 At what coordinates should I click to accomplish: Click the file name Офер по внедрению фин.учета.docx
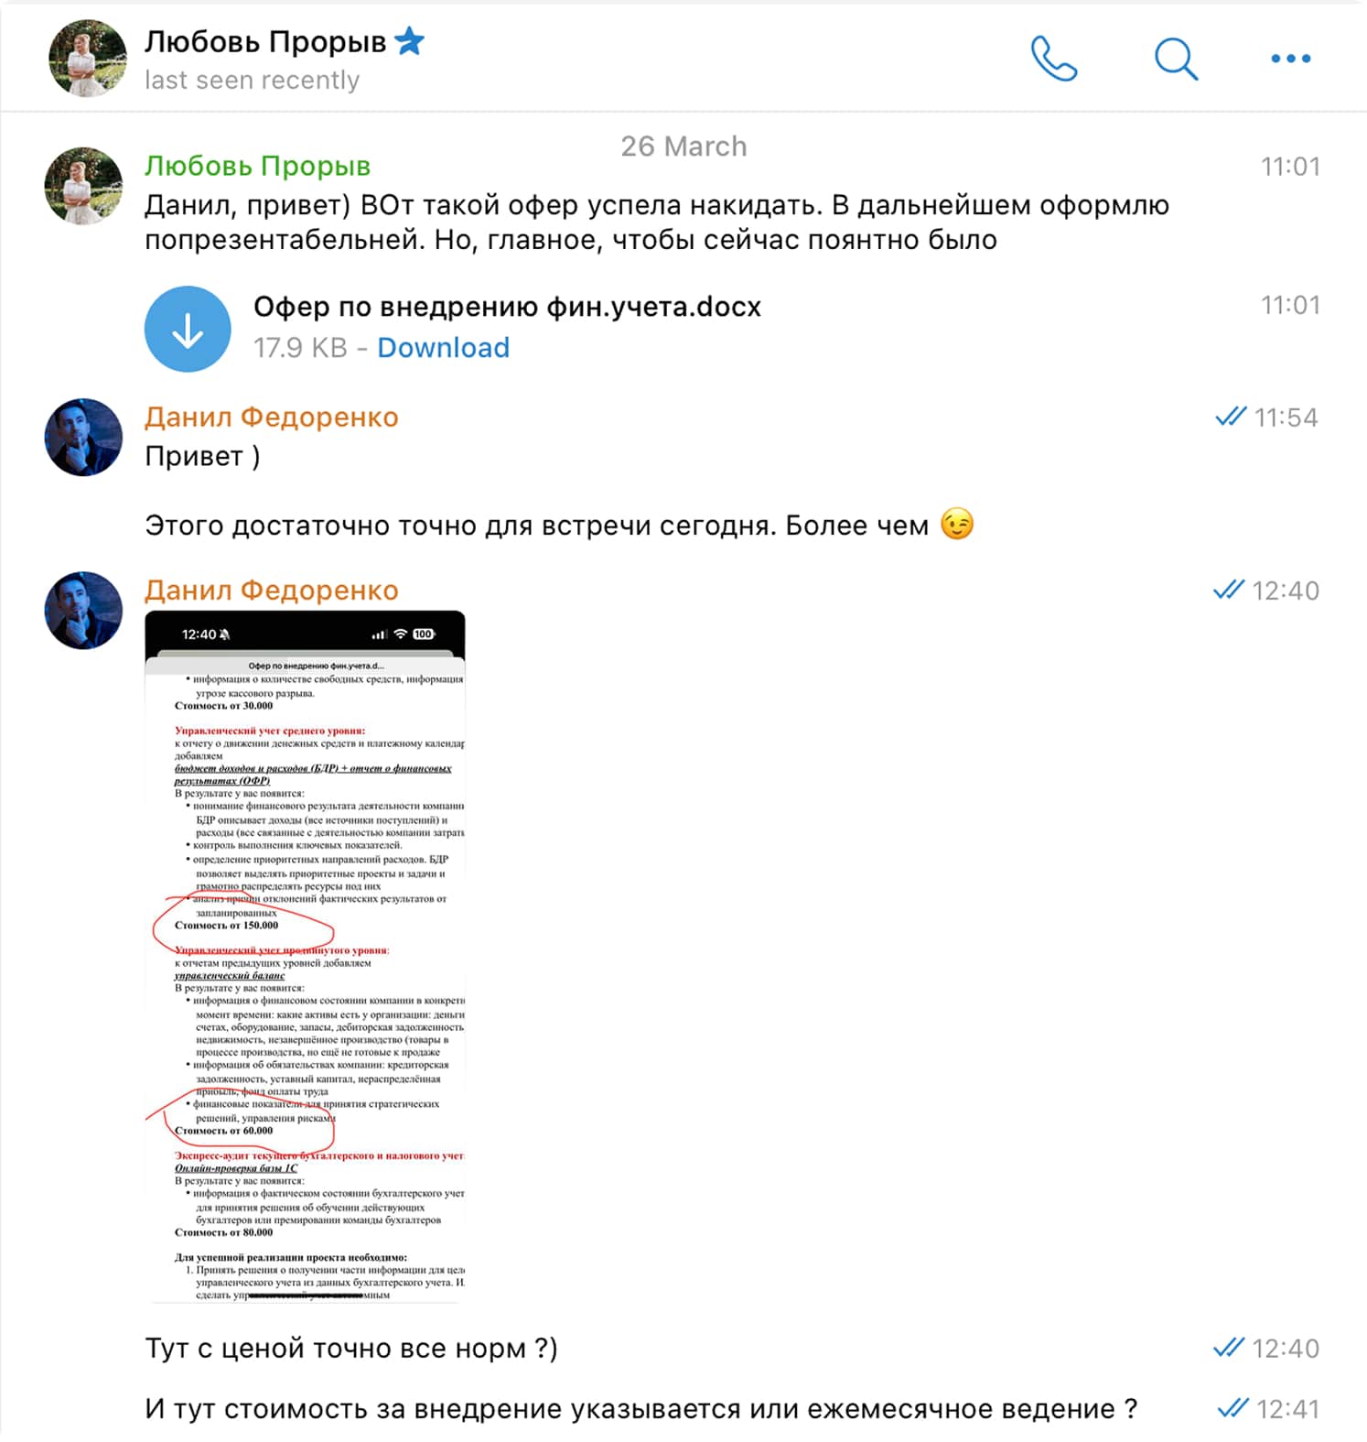[507, 307]
